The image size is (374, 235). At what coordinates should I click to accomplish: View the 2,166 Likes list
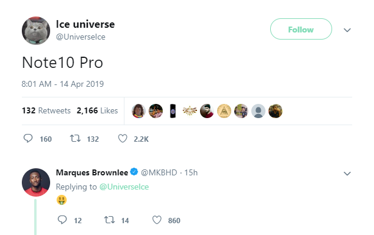pos(97,110)
